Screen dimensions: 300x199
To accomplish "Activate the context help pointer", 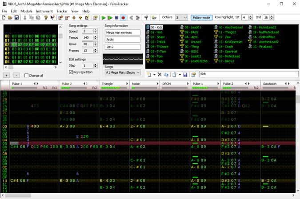I will [x=52, y=18].
